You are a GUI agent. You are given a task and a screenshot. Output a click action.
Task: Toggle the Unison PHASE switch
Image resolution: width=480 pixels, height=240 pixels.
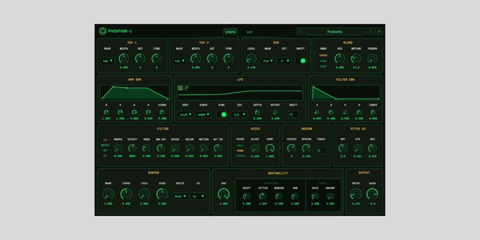pyautogui.click(x=321, y=150)
